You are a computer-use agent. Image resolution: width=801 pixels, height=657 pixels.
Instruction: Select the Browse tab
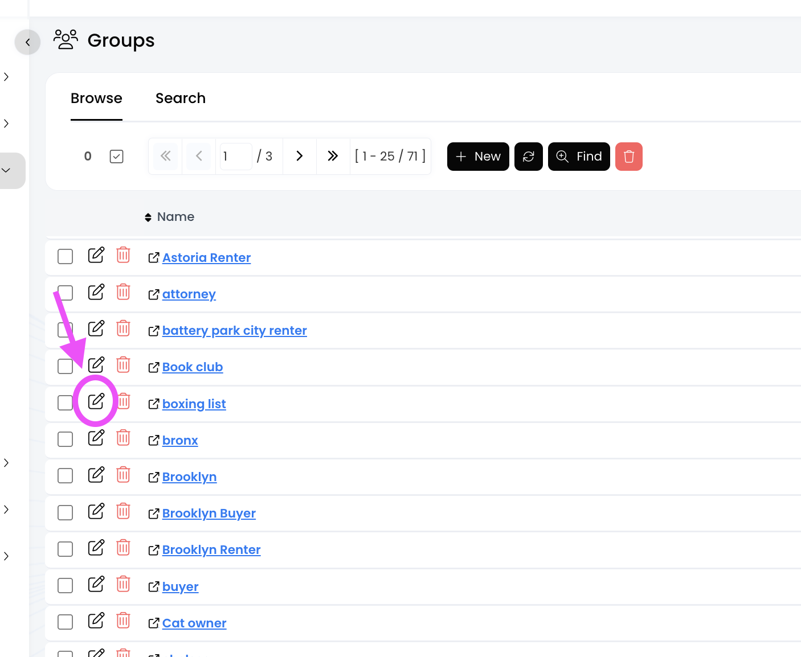point(96,98)
